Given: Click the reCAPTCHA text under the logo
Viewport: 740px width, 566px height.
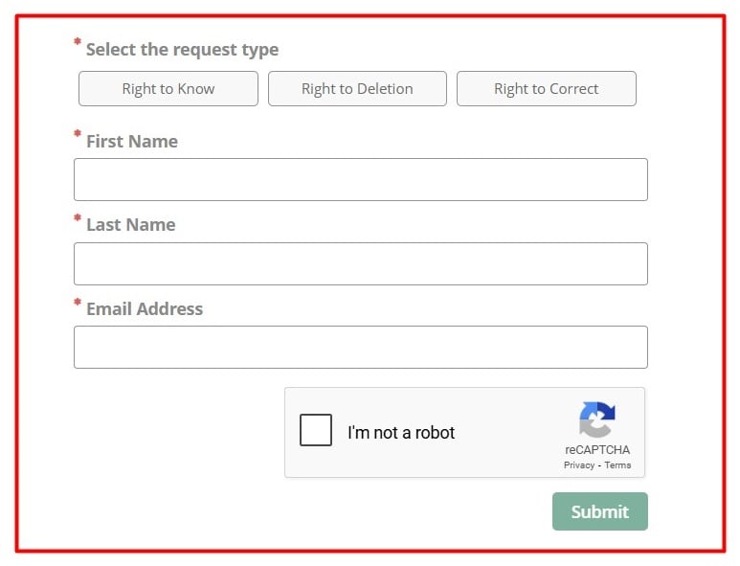Looking at the screenshot, I should pos(597,450).
